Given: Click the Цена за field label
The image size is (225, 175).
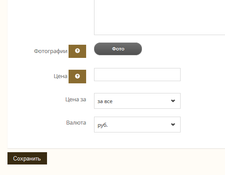Looking at the screenshot, I should (x=76, y=100).
